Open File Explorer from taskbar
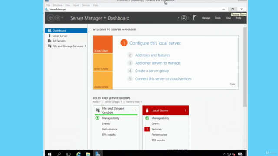278x156 pixels. pos(88,154)
